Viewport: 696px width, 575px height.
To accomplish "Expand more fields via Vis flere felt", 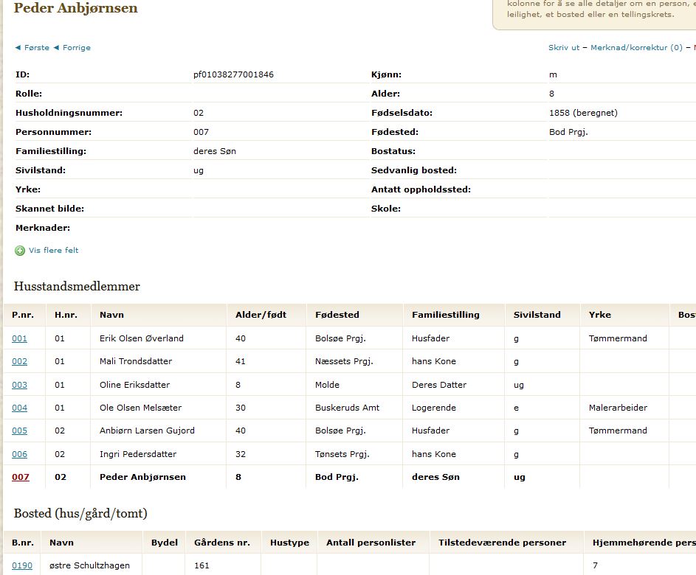I will point(53,251).
